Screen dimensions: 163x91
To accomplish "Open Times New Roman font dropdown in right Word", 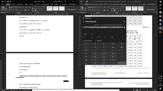I will pos(94,7).
